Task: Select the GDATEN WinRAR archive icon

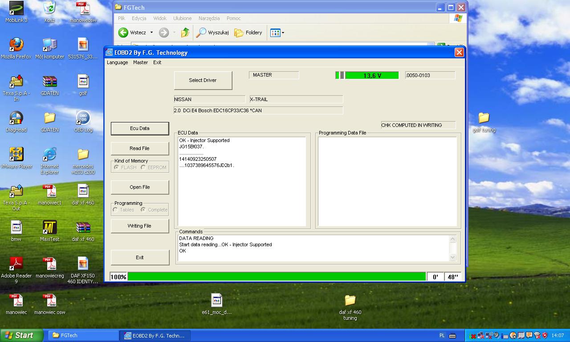Action: tap(49, 85)
